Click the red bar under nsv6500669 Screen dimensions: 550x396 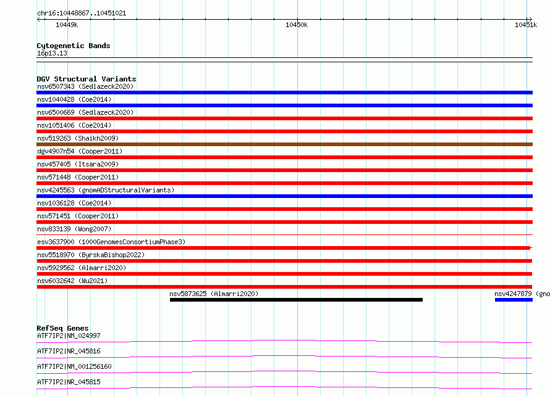tap(284, 118)
